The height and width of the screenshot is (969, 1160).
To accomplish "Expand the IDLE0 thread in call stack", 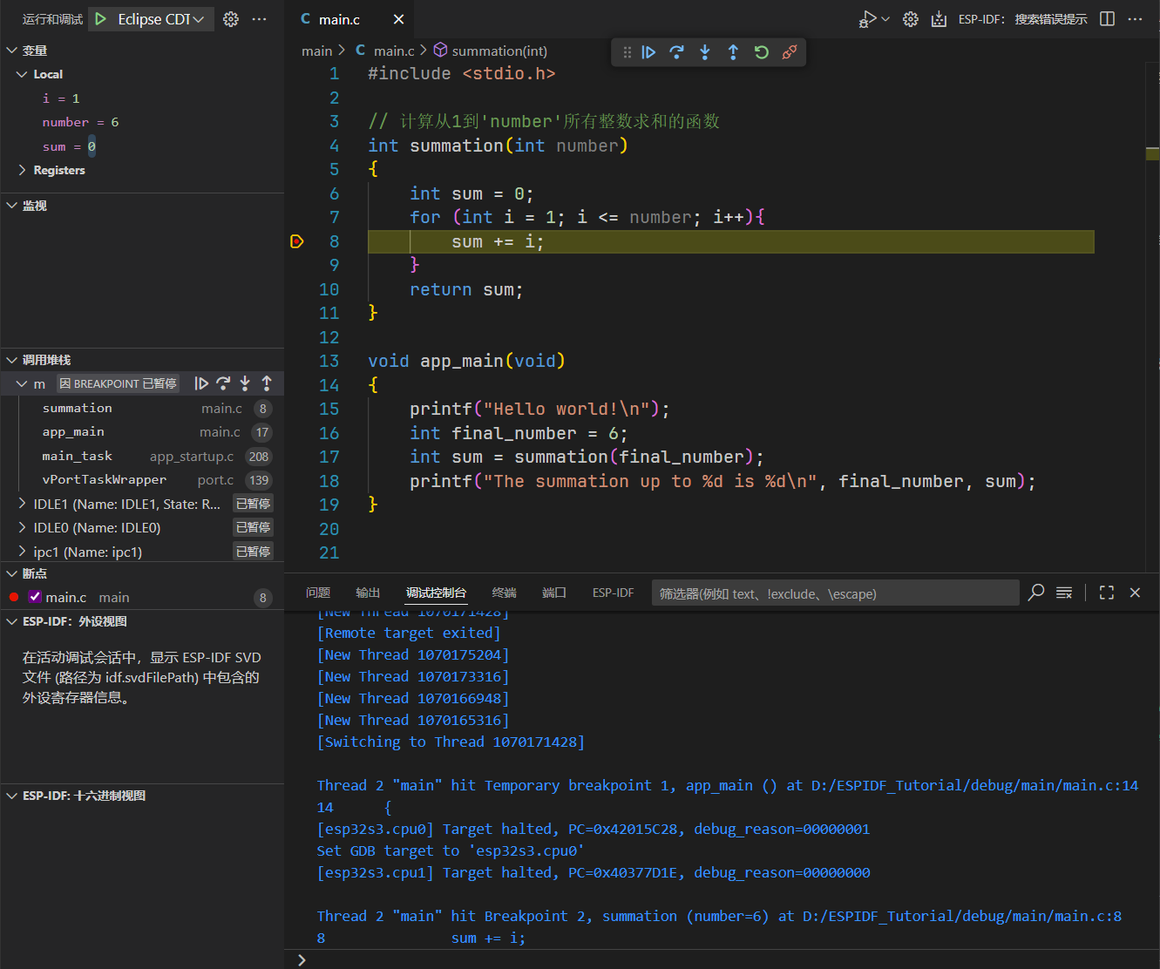I will [23, 527].
